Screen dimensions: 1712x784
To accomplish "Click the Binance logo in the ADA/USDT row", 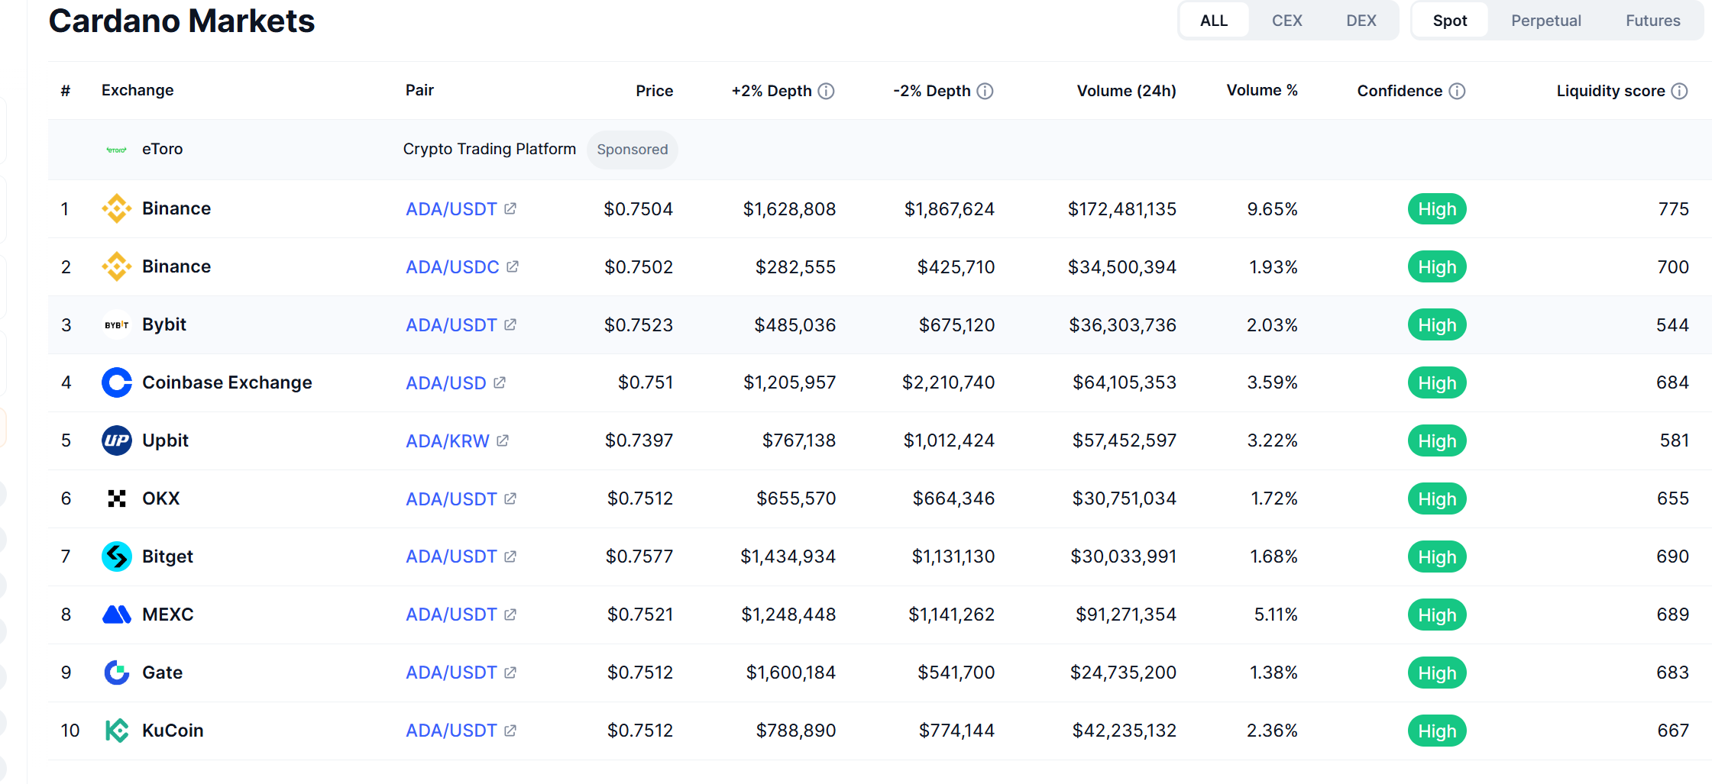I will click(x=117, y=208).
